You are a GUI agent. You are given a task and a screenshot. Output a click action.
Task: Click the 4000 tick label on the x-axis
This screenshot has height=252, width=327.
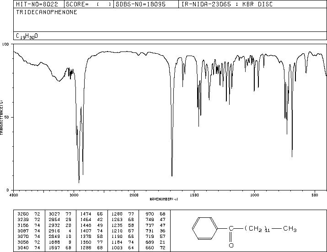(14, 195)
